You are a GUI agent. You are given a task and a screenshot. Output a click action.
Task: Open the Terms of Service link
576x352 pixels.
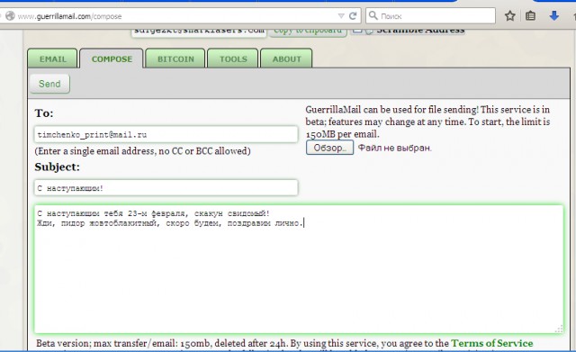point(492,343)
